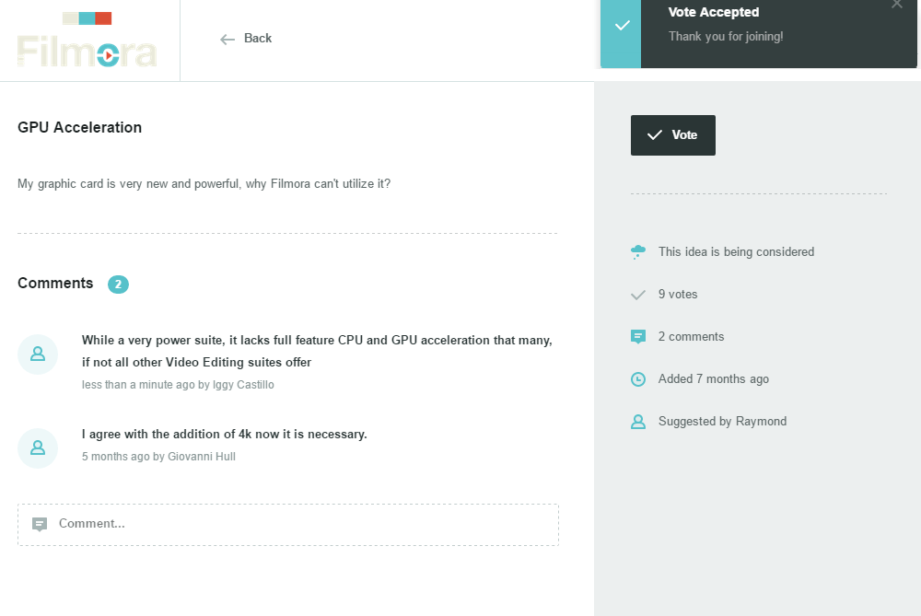Click the person icon beside Suggested by
921x616 pixels.
[638, 422]
